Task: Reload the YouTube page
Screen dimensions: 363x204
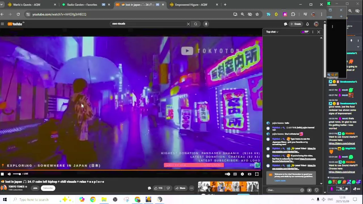Action: coord(18,14)
